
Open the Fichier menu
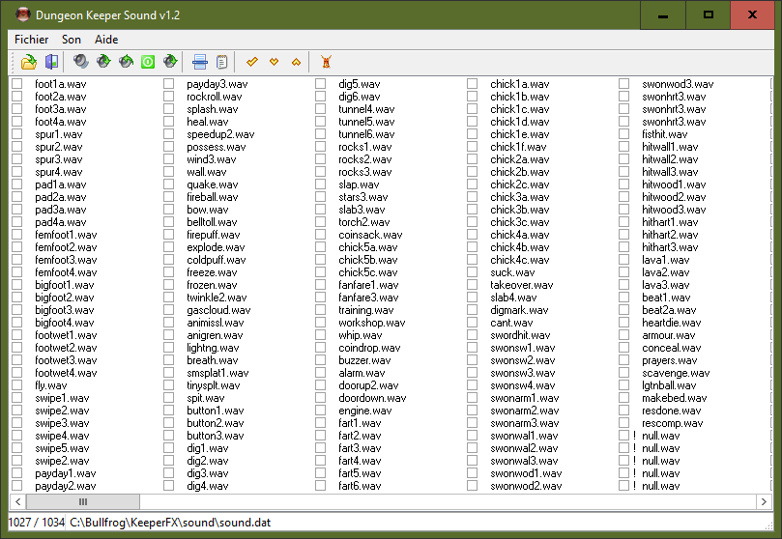[32, 40]
